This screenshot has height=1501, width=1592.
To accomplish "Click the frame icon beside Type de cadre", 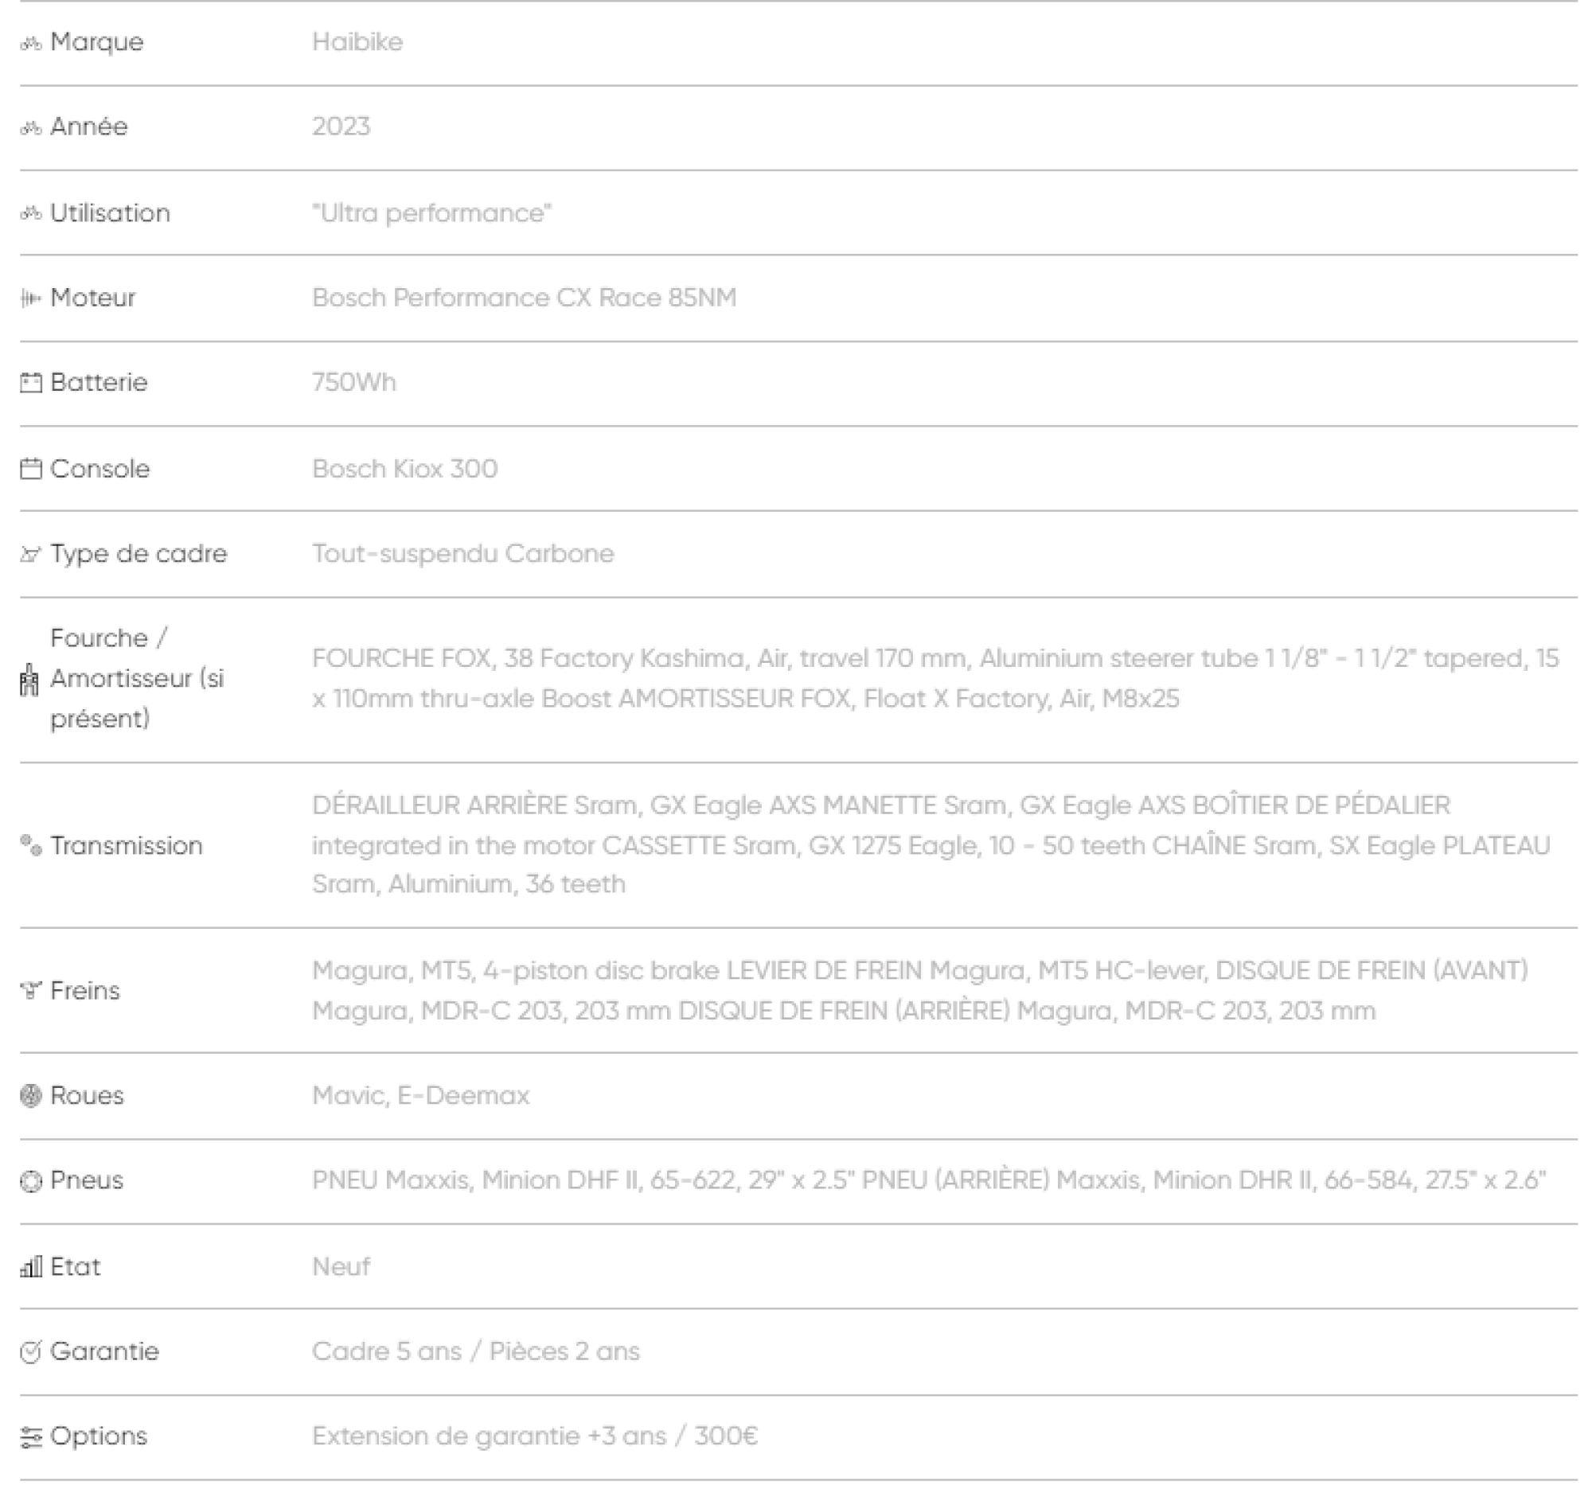I will 30,554.
